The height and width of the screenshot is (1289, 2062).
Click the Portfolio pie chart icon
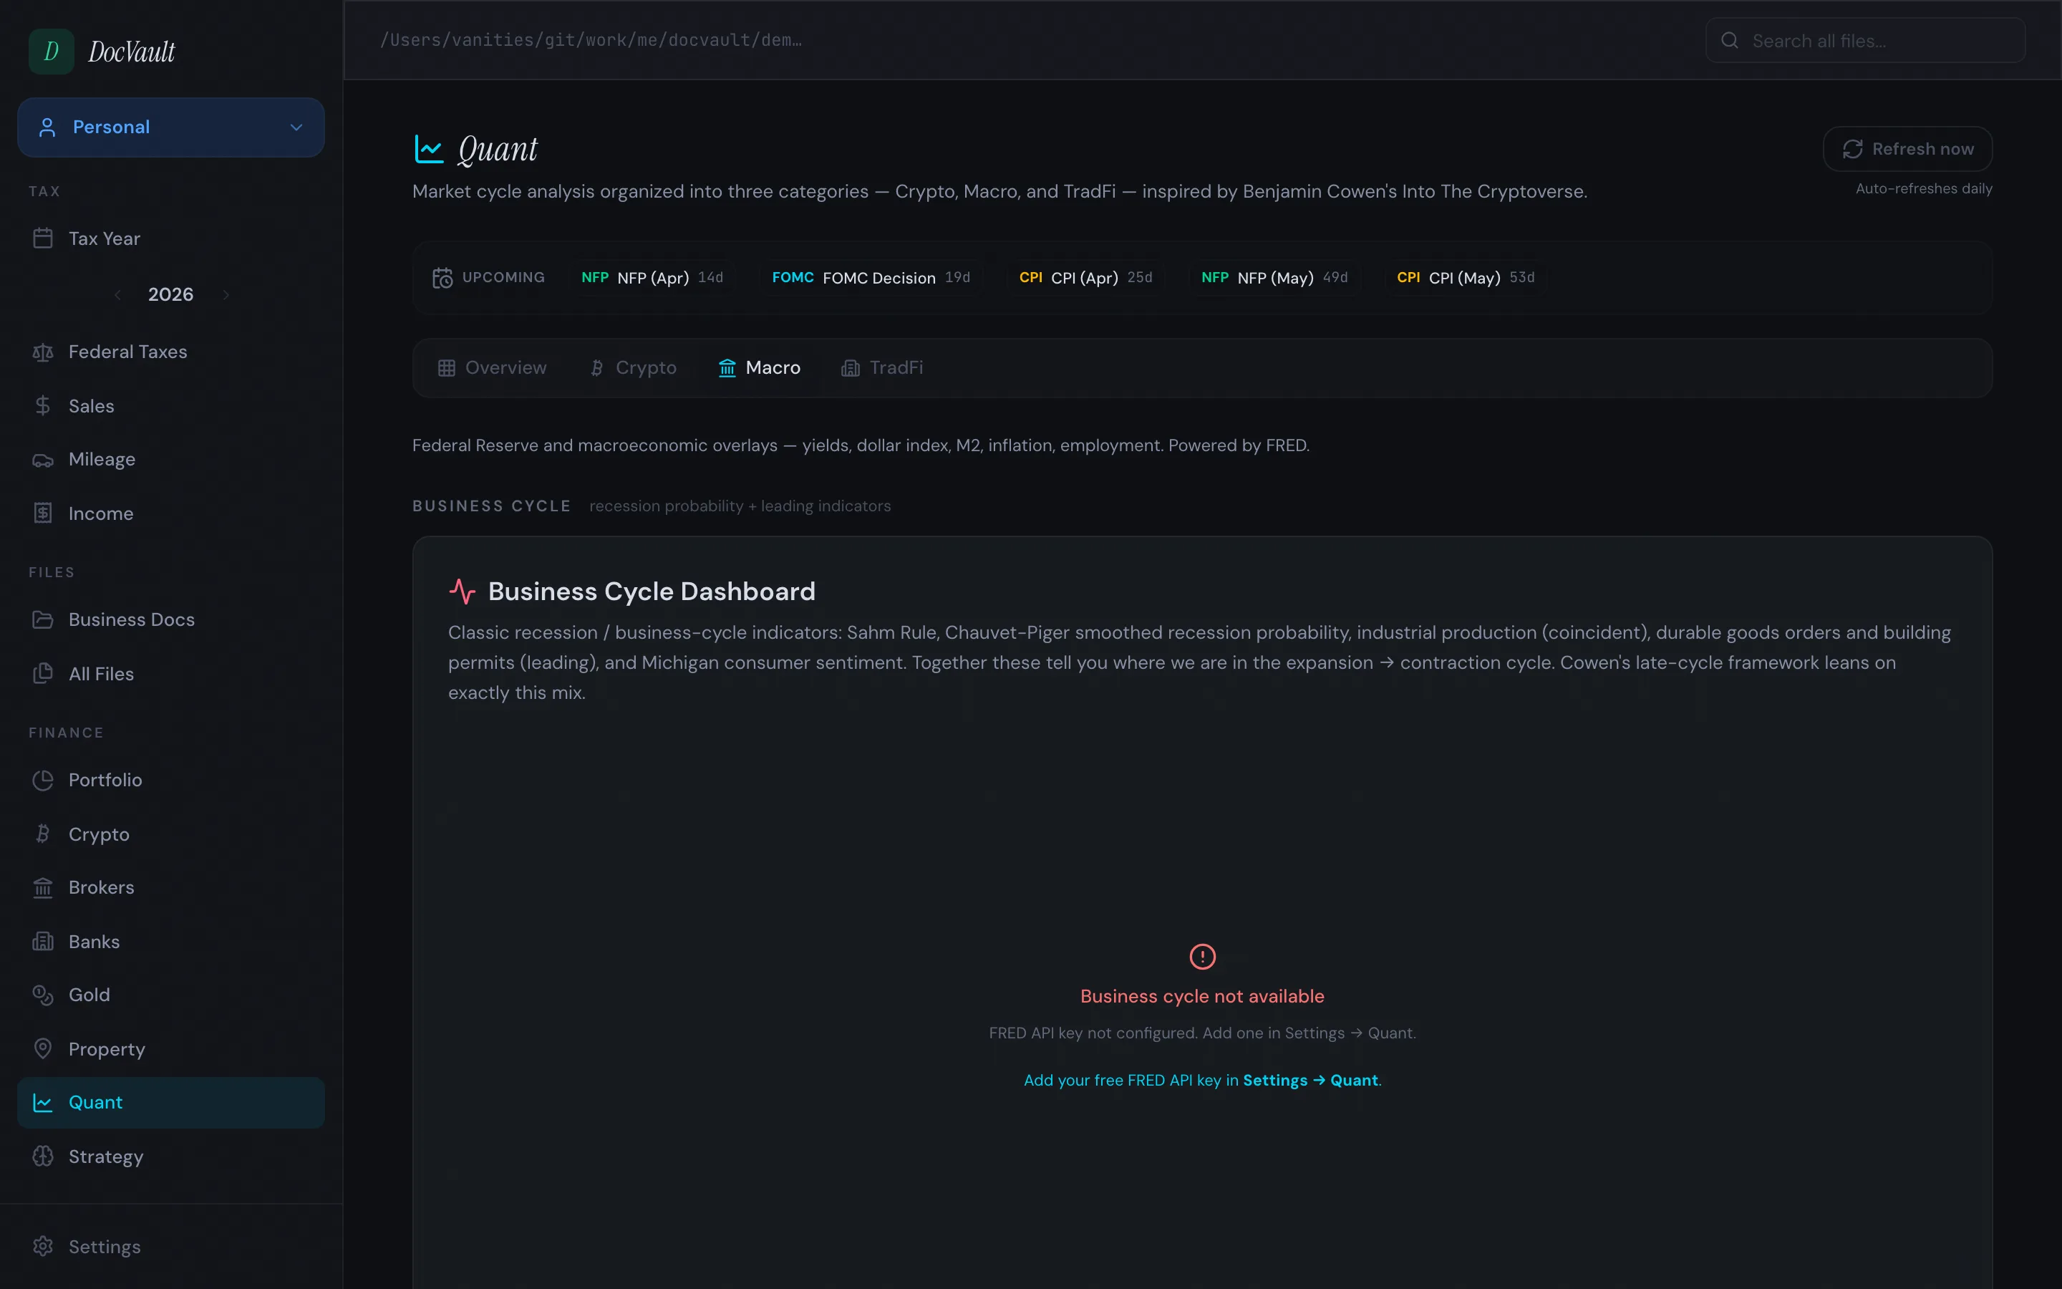click(x=43, y=780)
